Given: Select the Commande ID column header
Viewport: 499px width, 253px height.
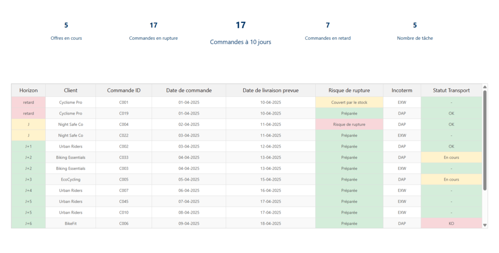Looking at the screenshot, I should click(x=124, y=90).
